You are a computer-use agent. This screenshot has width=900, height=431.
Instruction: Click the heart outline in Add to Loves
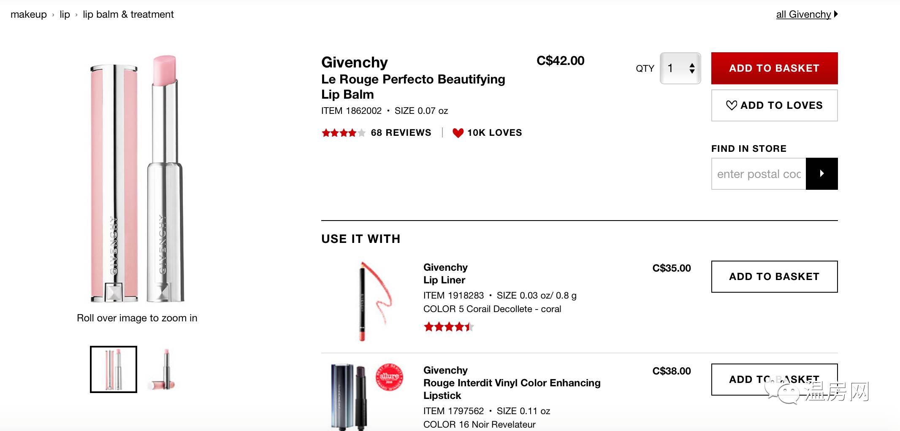(731, 105)
